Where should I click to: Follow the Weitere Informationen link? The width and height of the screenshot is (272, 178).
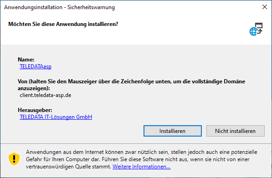pyautogui.click(x=142, y=167)
